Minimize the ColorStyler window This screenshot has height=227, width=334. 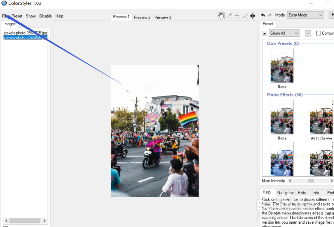tap(311, 3)
